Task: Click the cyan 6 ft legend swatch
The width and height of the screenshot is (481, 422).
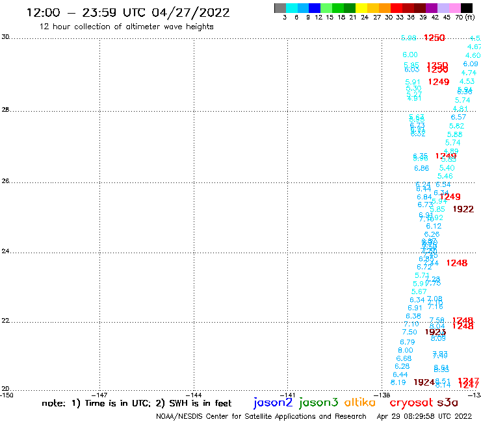Action: click(292, 8)
